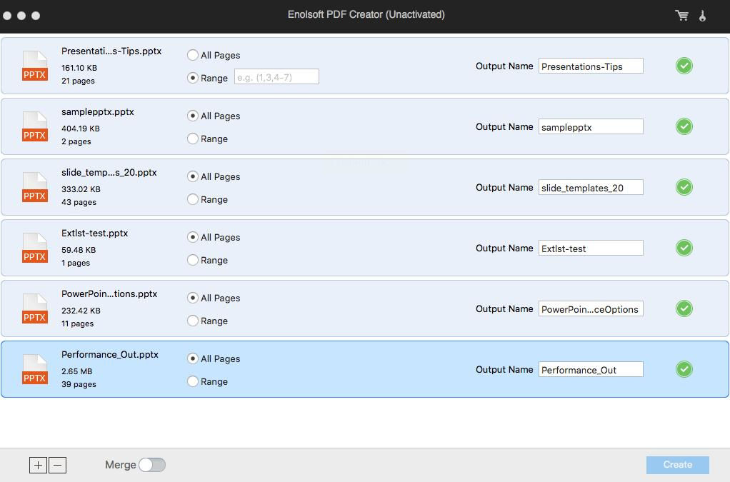Select Range option for PowerPoin...tions.pptx

(x=193, y=321)
